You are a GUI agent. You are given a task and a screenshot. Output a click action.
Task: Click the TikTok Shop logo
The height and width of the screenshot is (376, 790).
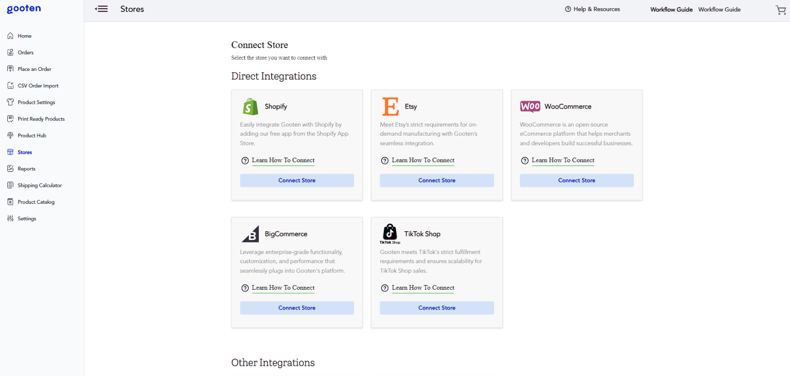(x=390, y=233)
